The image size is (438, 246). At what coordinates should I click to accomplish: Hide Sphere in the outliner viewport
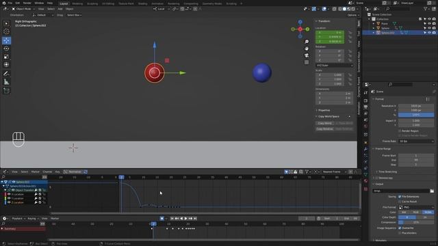pyautogui.click(x=430, y=28)
